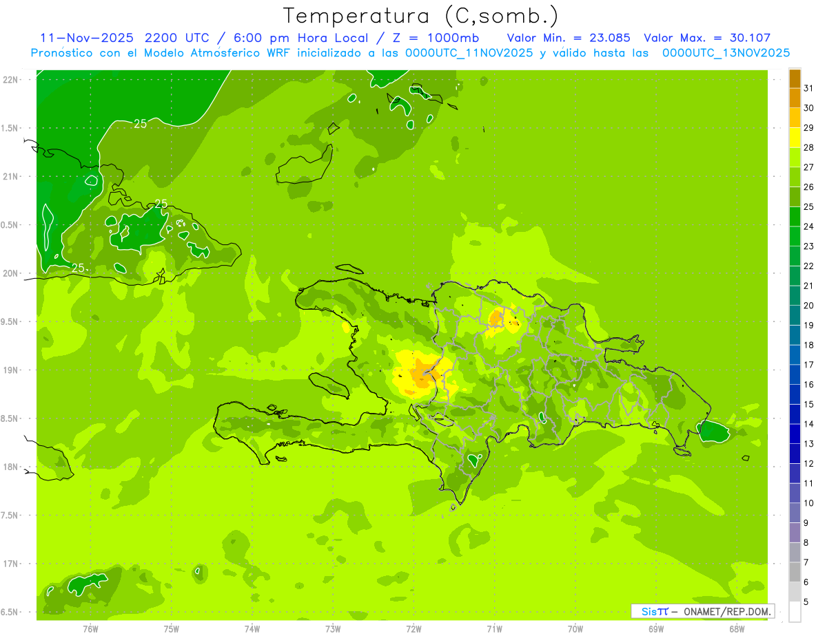This screenshot has width=827, height=638.
Task: Select the yellow swatch between 28 and 29
Action: pyautogui.click(x=795, y=138)
